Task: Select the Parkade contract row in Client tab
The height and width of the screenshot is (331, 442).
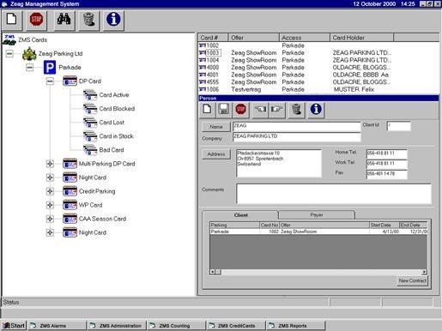Action: point(318,232)
